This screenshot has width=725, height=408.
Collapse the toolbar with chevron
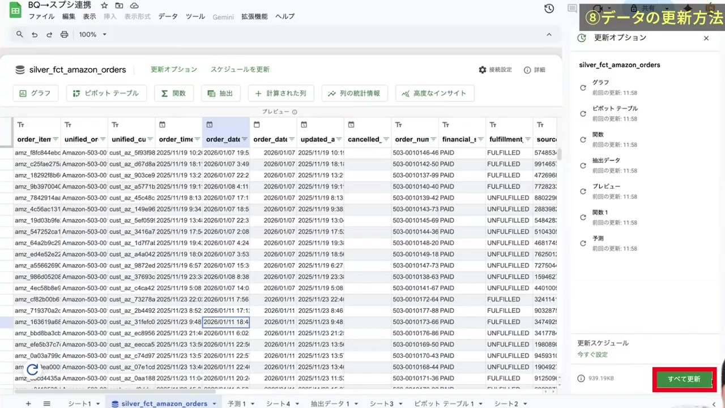(549, 35)
